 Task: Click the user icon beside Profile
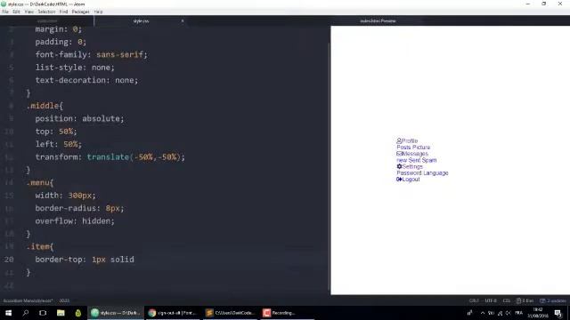click(399, 140)
